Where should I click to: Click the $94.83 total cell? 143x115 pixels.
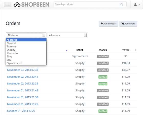pyautogui.click(x=126, y=63)
